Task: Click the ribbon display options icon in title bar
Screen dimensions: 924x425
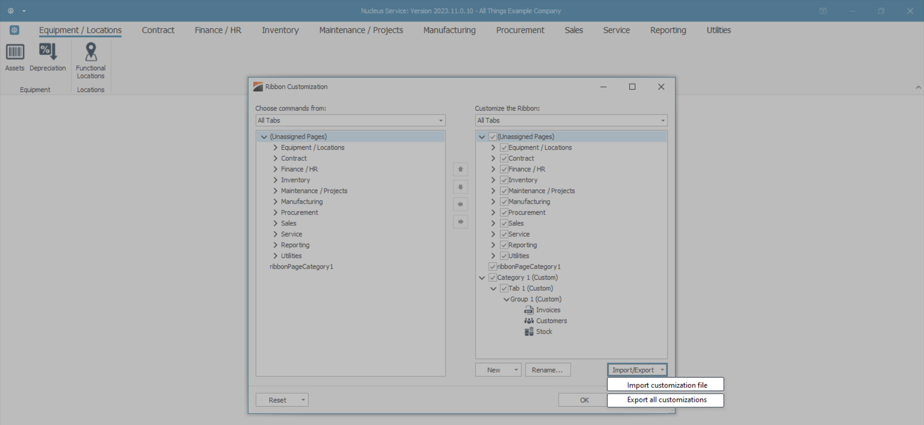Action: [823, 11]
